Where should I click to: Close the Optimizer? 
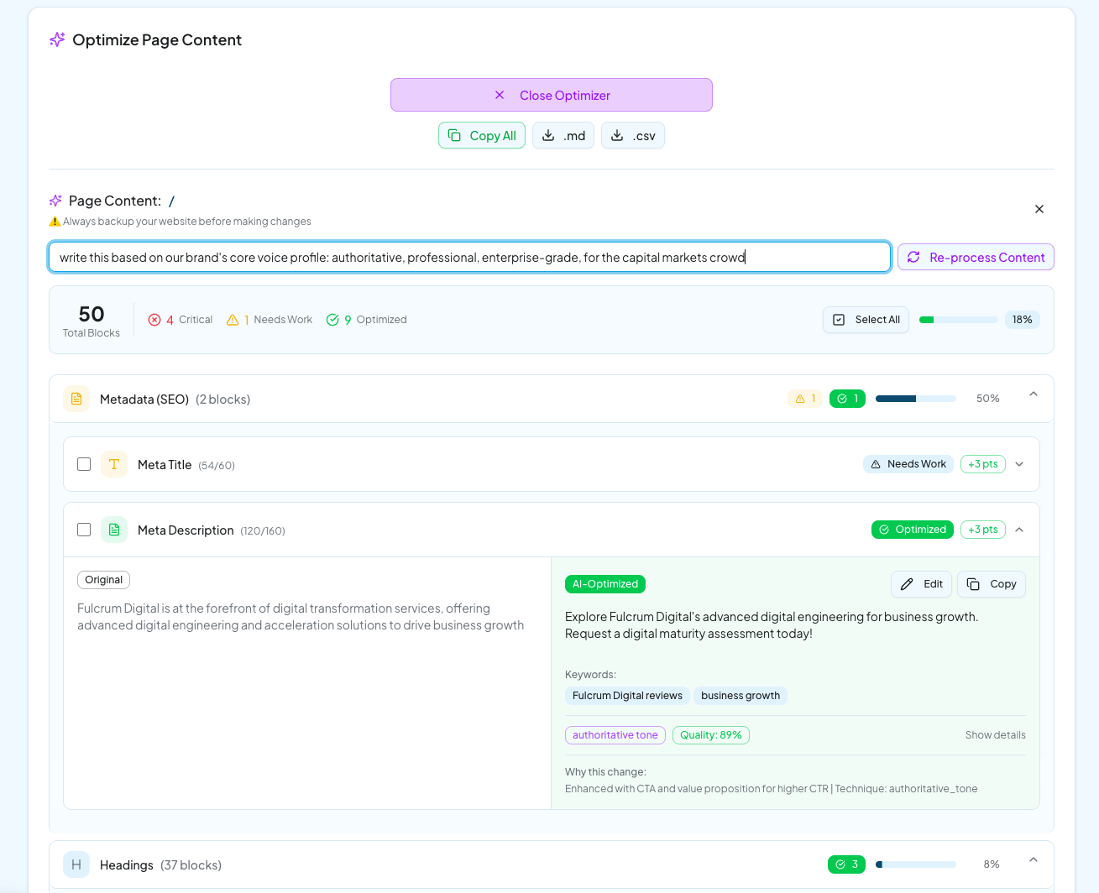(x=552, y=95)
